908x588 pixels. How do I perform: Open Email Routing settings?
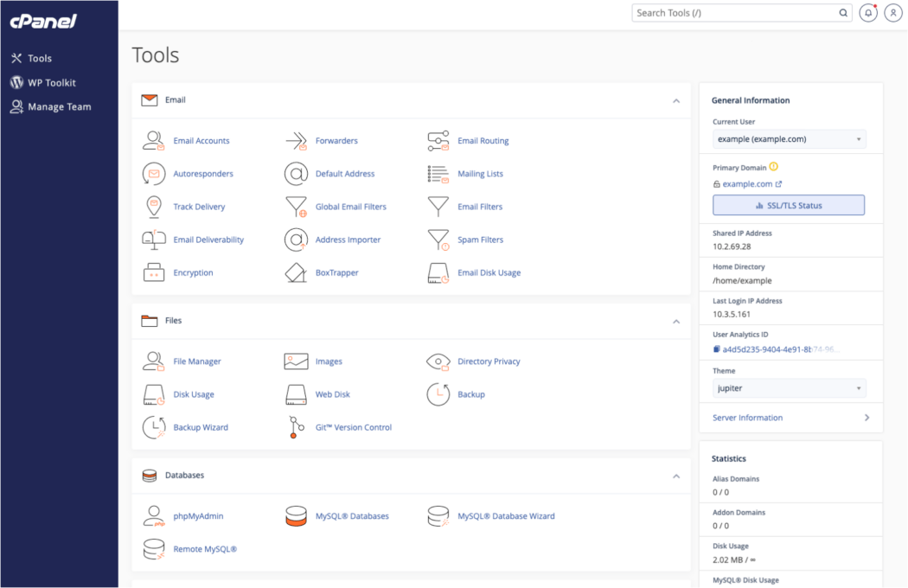pyautogui.click(x=483, y=140)
